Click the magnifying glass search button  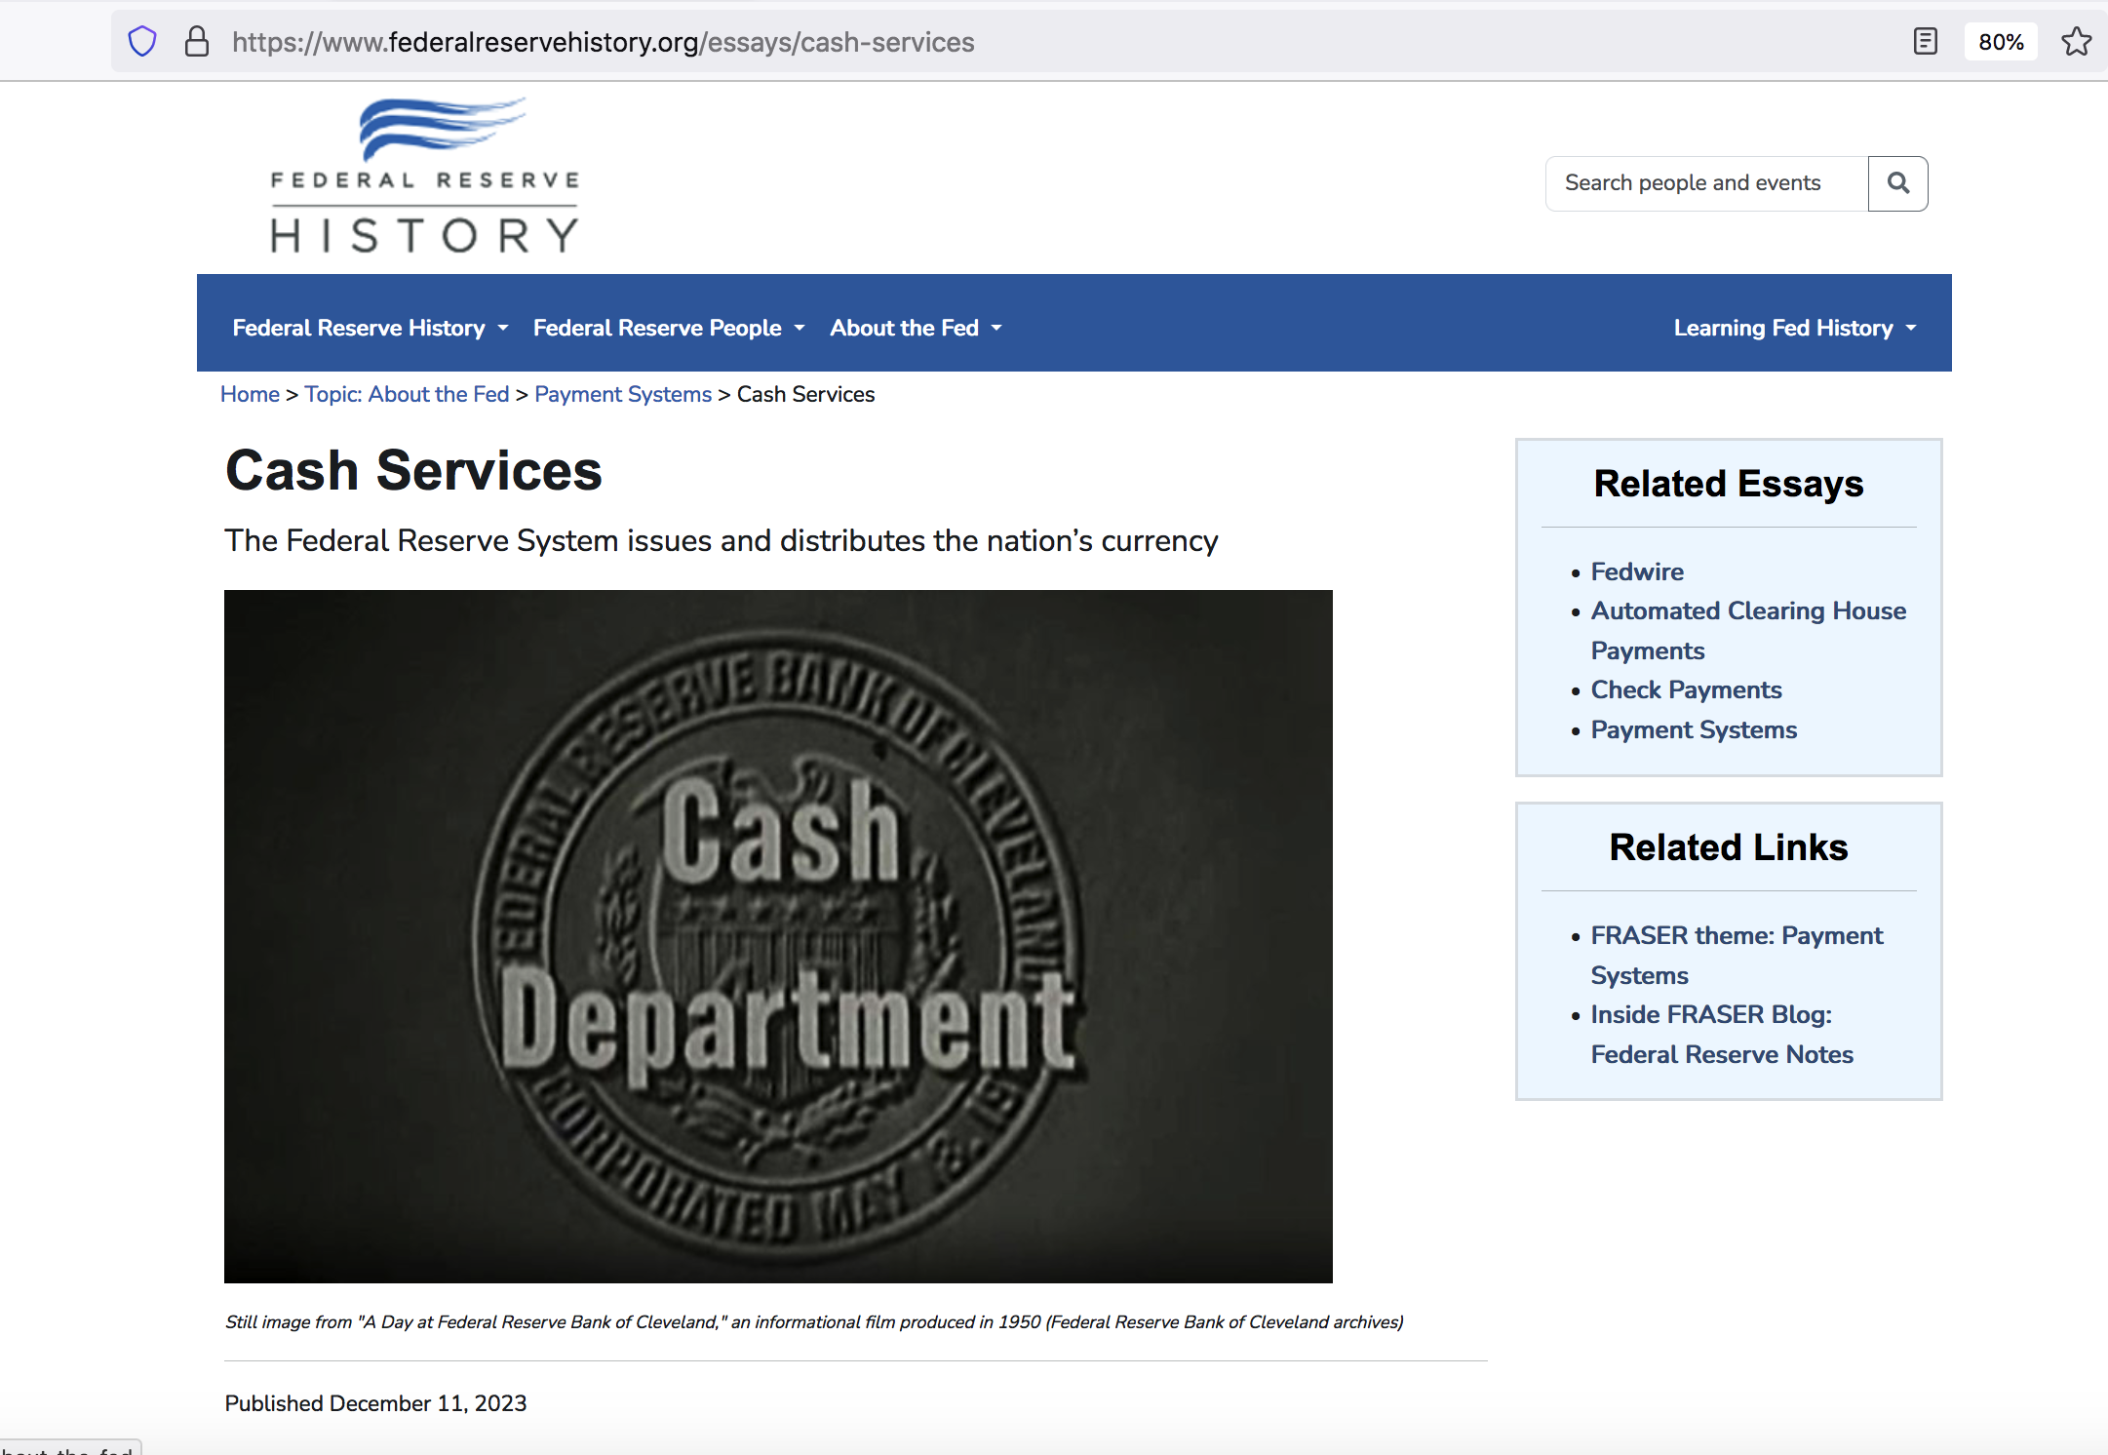1897,183
